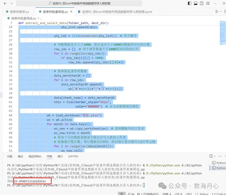226x195 pixels.
Task: Change encoding via UTF-8 status entry
Action: click(x=178, y=194)
